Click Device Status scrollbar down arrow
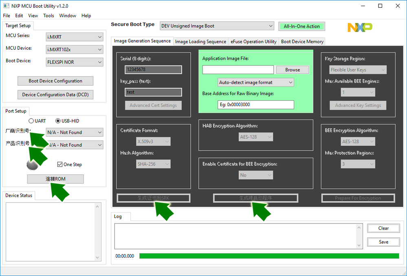The image size is (407, 276). [98, 258]
